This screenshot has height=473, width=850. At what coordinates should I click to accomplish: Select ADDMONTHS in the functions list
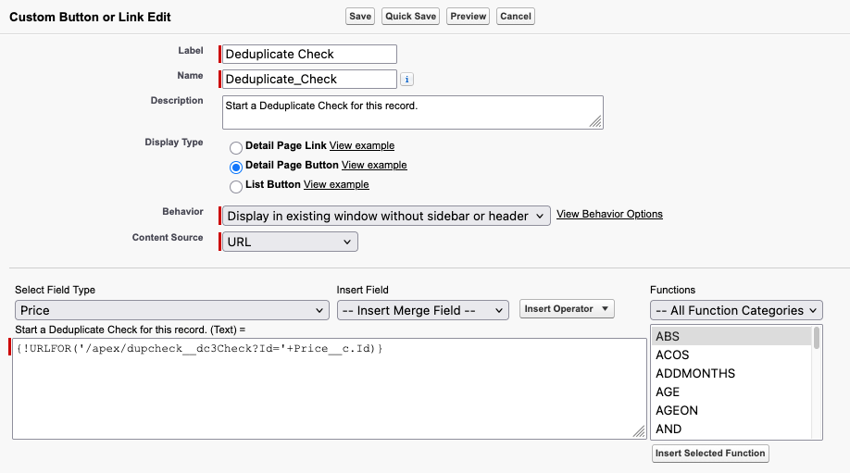point(731,373)
